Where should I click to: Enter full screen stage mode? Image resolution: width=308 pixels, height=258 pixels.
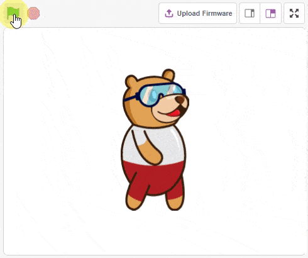[x=294, y=13]
